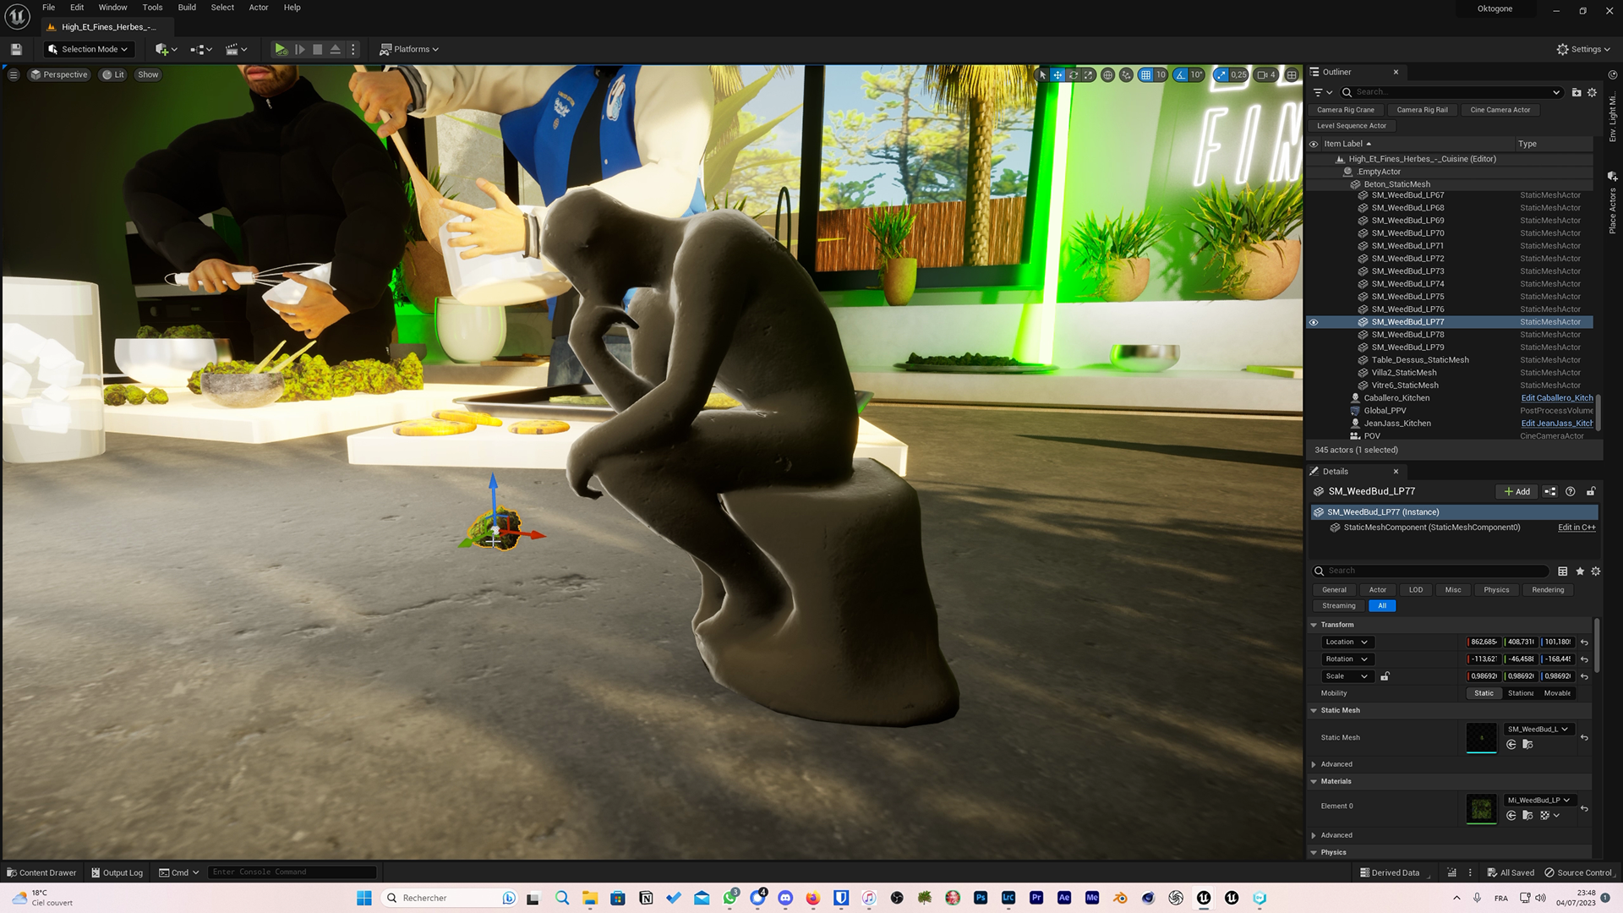
Task: Click the Add component button
Action: 1517,491
